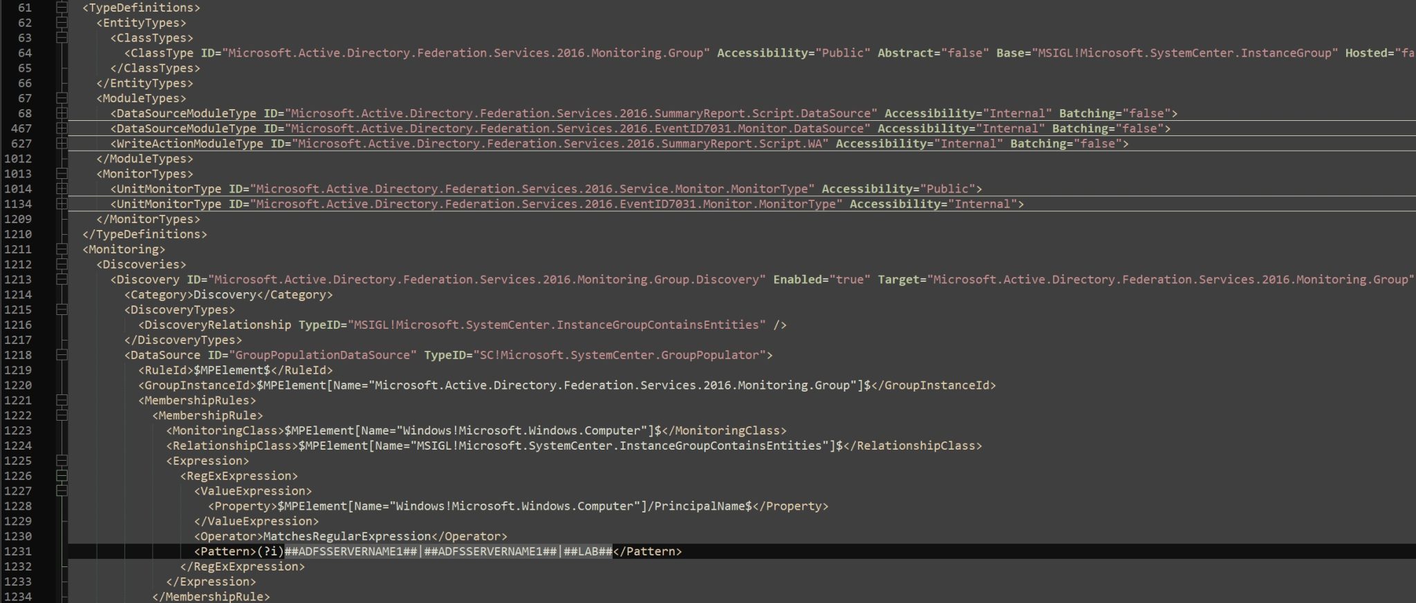This screenshot has width=1416, height=603.
Task: Click line number 1220 in the gutter
Action: pos(18,385)
